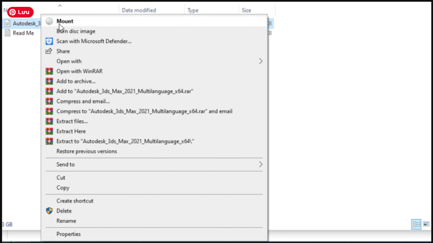Click the Read Me text file icon

coord(8,33)
